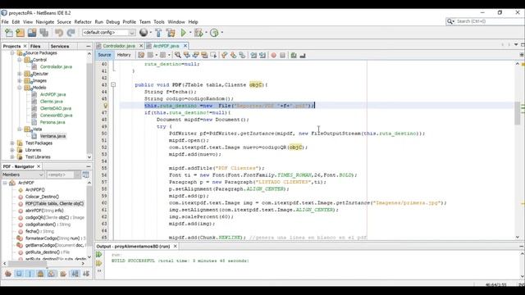Switch to the Services tab
This screenshot has width=525, height=295.
click(60, 46)
